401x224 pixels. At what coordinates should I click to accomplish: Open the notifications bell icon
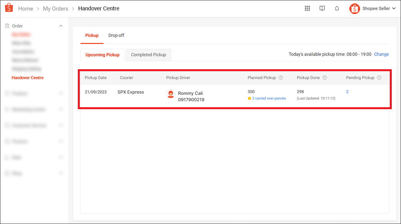(x=337, y=8)
